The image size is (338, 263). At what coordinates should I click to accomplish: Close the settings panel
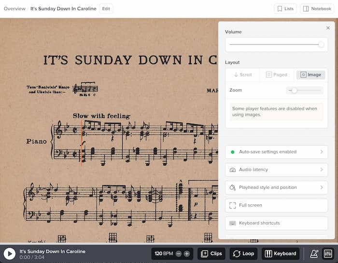tap(328, 28)
